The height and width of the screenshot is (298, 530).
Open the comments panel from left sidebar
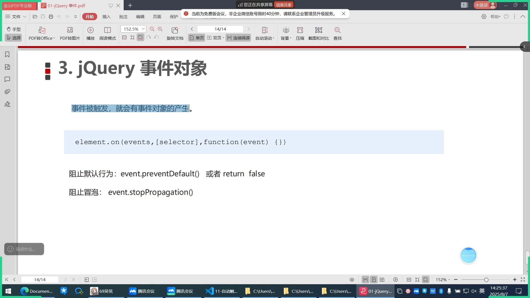click(x=7, y=79)
